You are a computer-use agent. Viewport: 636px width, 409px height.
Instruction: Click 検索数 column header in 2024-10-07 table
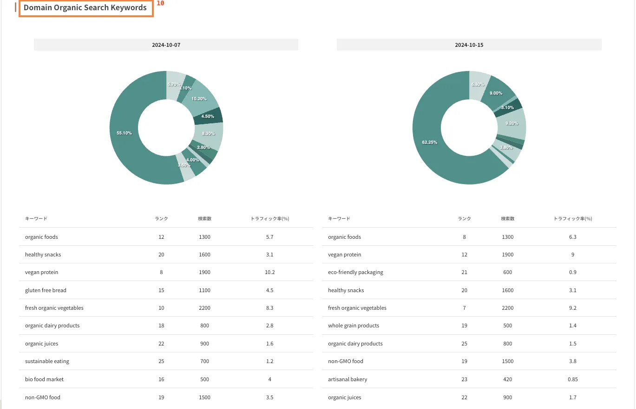[x=204, y=218]
